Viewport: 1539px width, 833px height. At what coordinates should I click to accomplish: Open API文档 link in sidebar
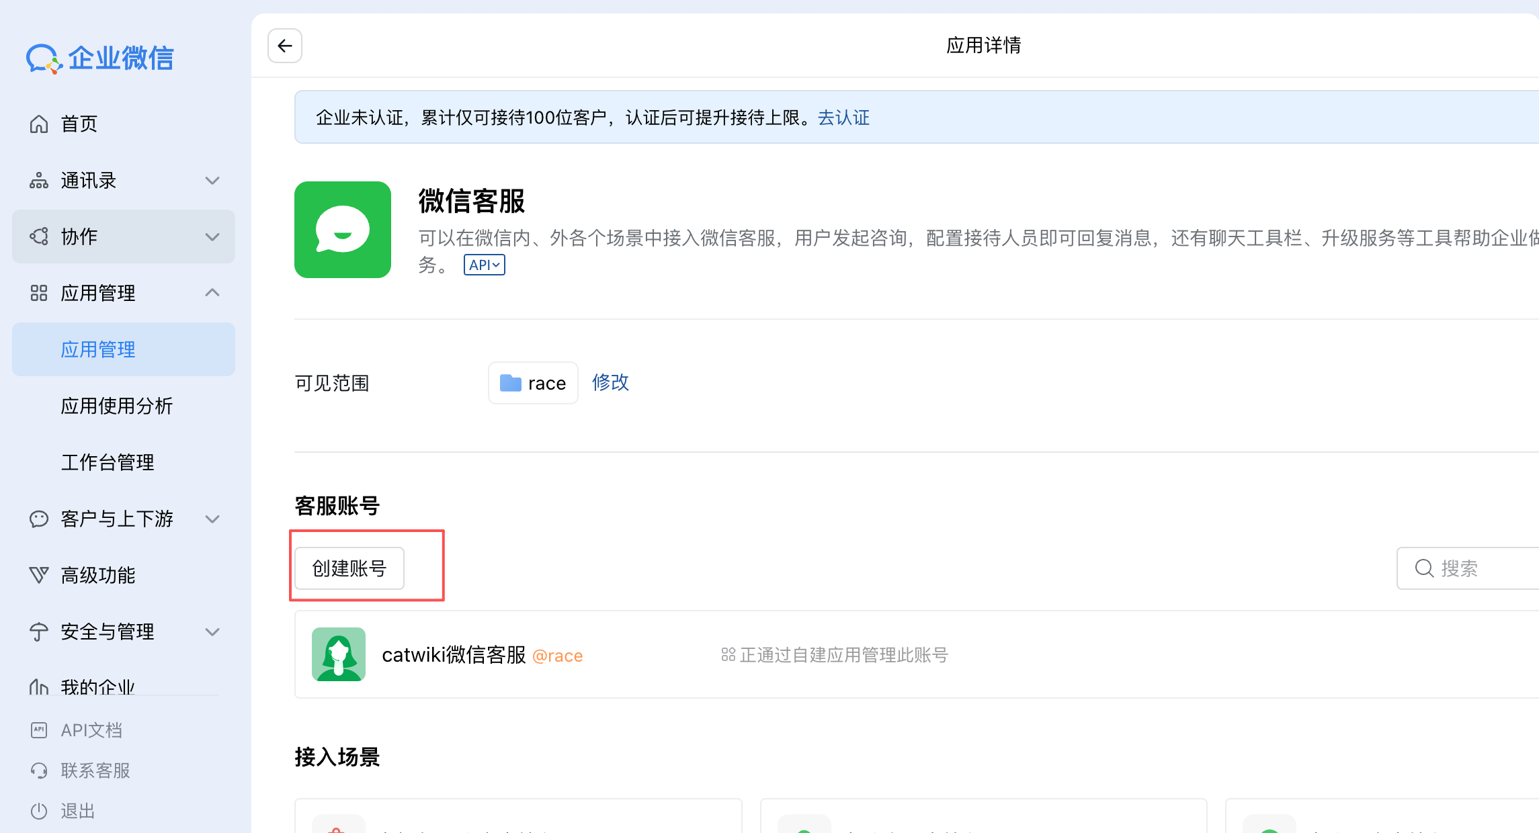click(91, 730)
